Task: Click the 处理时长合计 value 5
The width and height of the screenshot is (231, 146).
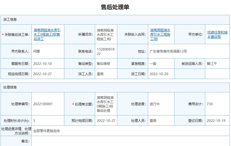Action: pyautogui.click(x=34, y=121)
